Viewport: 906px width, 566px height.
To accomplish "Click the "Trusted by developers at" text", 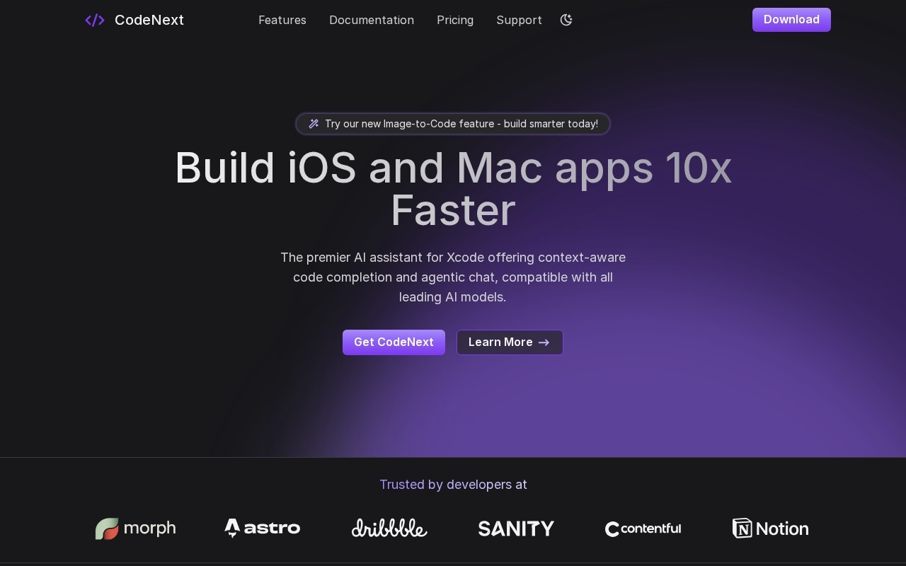I will pyautogui.click(x=453, y=485).
